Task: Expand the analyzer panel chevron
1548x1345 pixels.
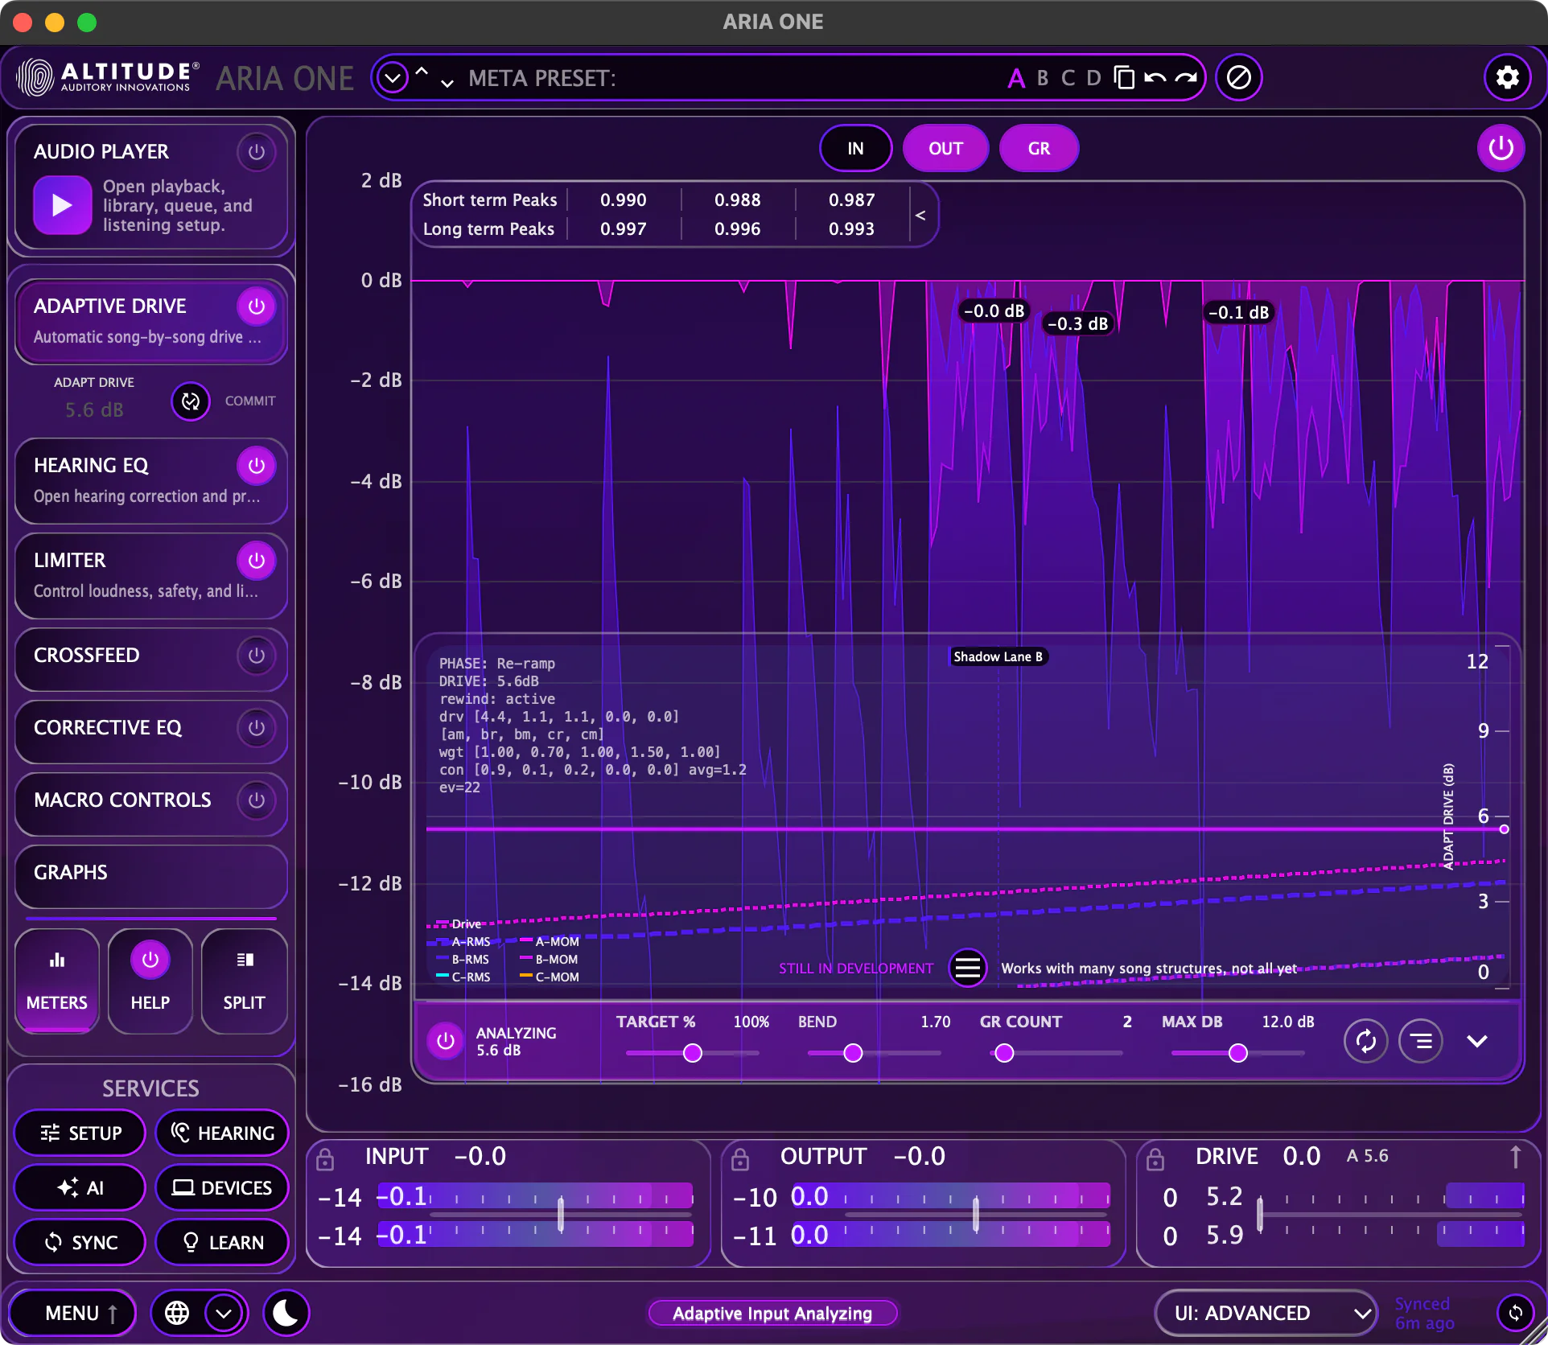Action: [x=1477, y=1041]
